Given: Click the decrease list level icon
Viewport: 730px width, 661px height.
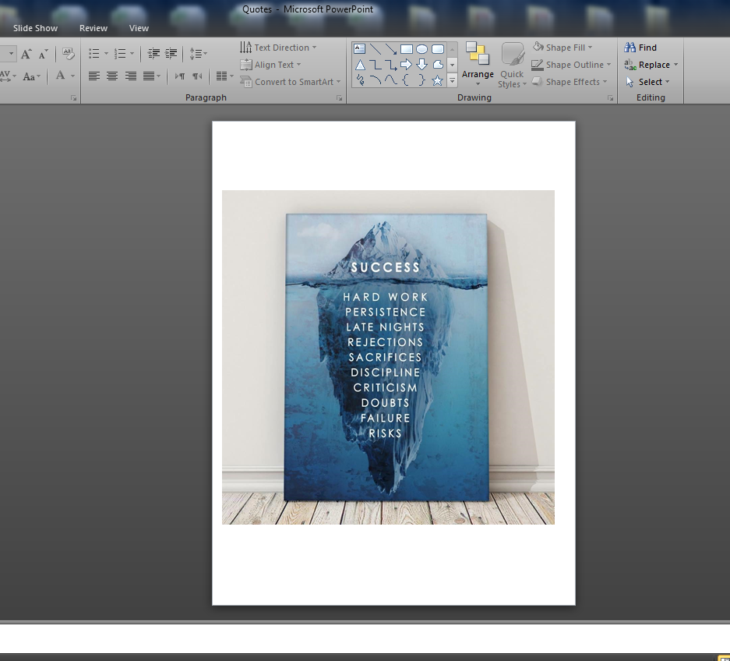Looking at the screenshot, I should [153, 54].
